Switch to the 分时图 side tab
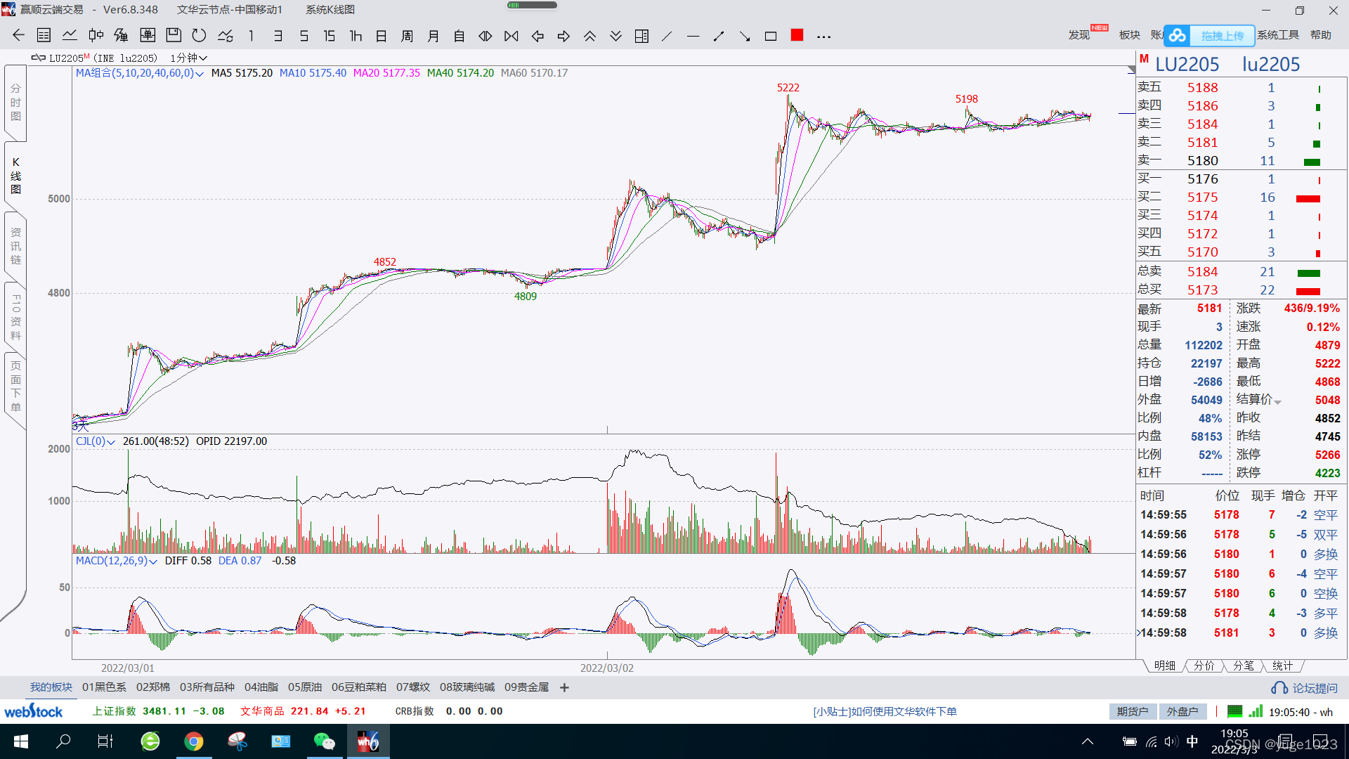Image resolution: width=1349 pixels, height=759 pixels. [x=15, y=103]
